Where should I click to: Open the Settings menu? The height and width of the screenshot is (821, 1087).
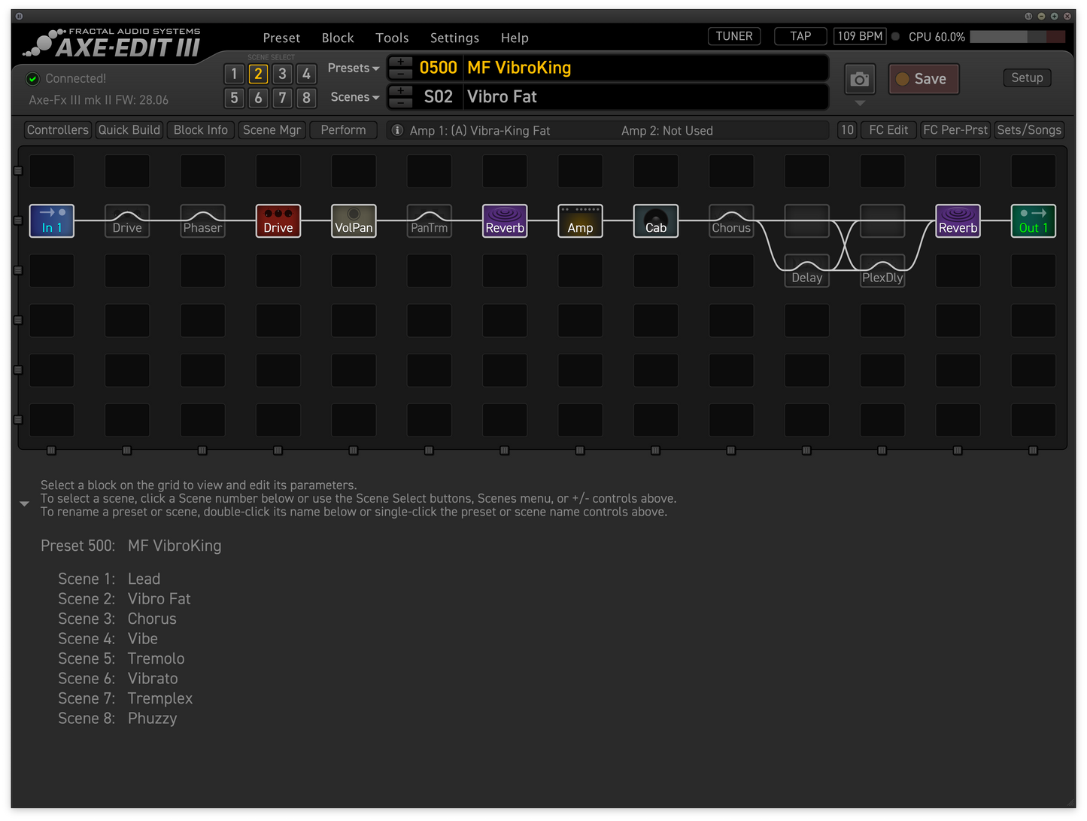[x=454, y=37]
